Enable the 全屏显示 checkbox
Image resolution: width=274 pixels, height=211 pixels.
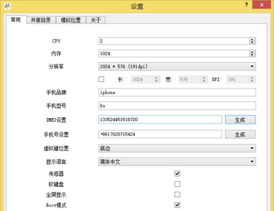(177, 194)
